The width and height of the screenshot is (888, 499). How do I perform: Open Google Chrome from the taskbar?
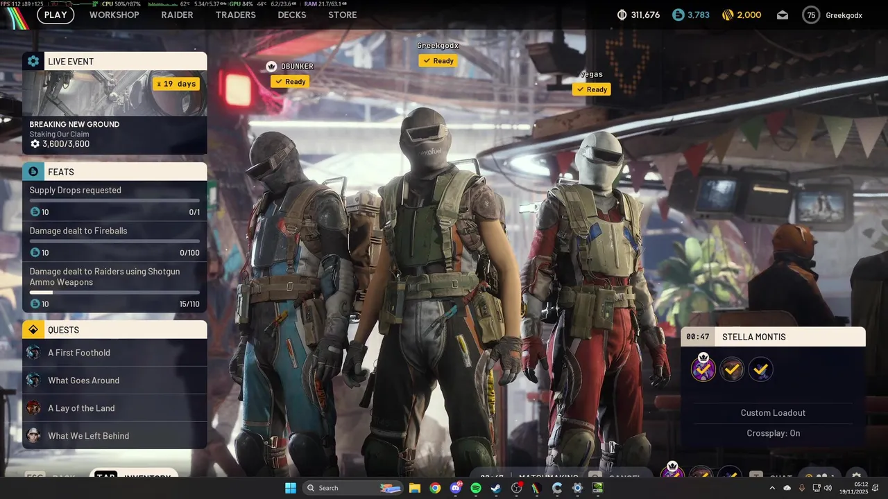[435, 488]
